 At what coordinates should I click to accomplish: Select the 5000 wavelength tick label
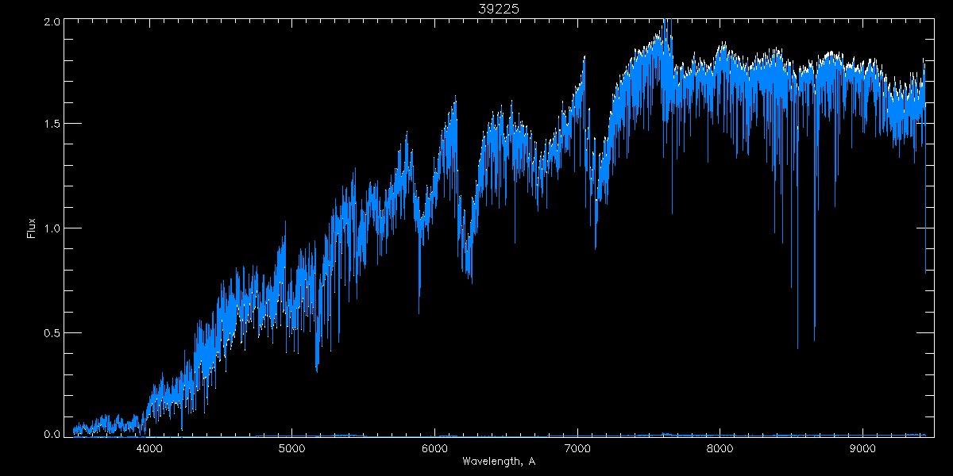291,448
